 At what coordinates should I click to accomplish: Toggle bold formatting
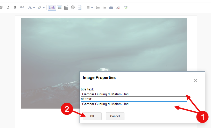[x=2, y=8]
